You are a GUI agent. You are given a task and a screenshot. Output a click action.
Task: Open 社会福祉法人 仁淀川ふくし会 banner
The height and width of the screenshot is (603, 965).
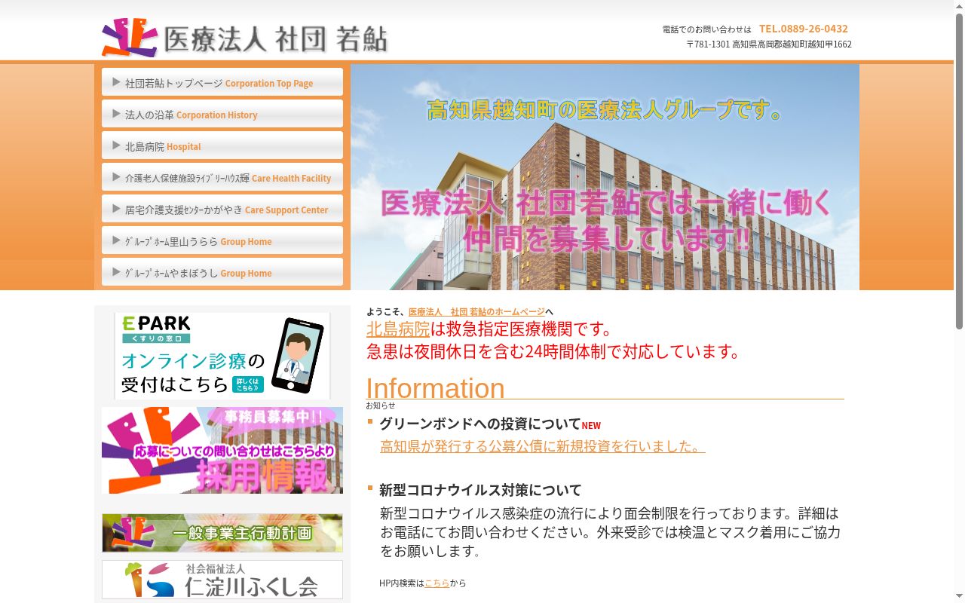(x=222, y=580)
